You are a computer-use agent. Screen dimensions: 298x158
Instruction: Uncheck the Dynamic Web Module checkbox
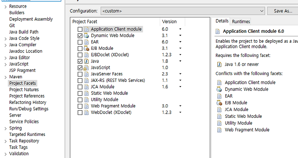click(80, 36)
